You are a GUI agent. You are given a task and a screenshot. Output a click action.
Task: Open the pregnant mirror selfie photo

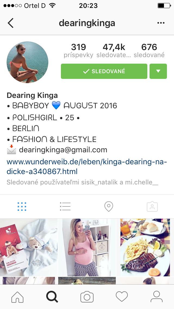click(x=87, y=247)
